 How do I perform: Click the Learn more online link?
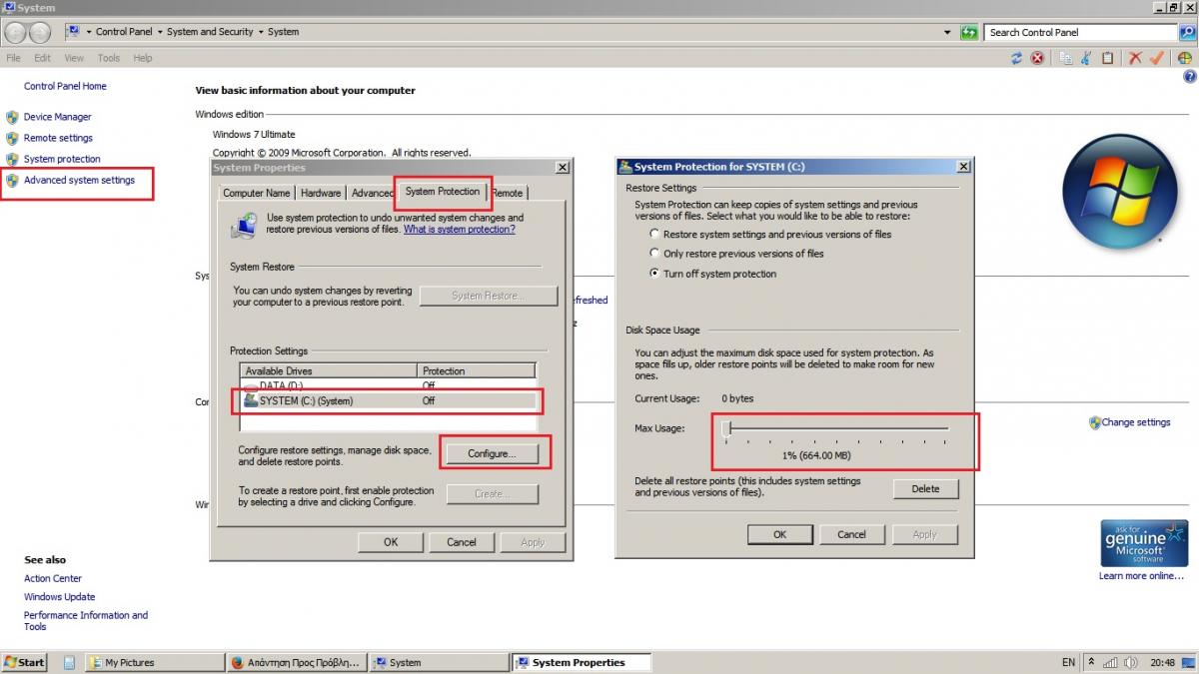click(x=1141, y=576)
